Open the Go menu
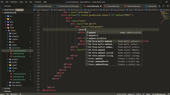The width and height of the screenshot is (170, 95). click(x=26, y=2)
